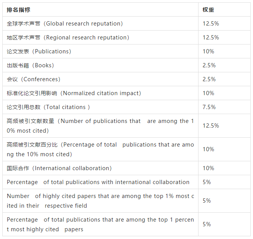Click the 10% weight beside Publications
The height and width of the screenshot is (239, 253).
pyautogui.click(x=208, y=51)
